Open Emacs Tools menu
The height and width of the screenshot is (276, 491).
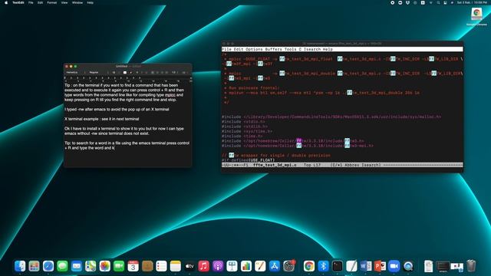click(290, 49)
